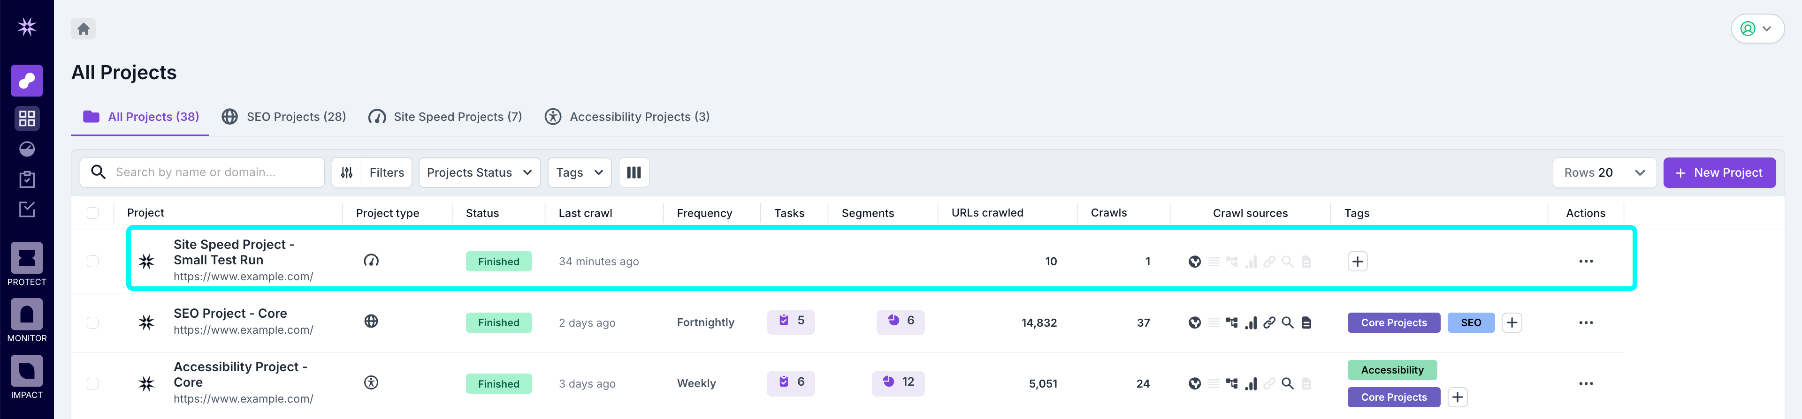The width and height of the screenshot is (1802, 419).
Task: Click the New Project button
Action: [x=1719, y=172]
